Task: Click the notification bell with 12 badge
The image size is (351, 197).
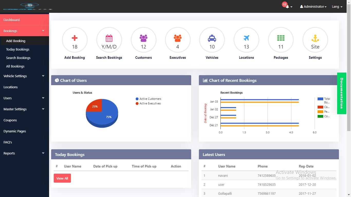Action: 287,6
